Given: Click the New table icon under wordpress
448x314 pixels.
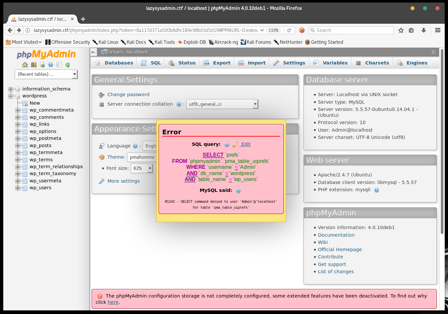Looking at the screenshot, I should pyautogui.click(x=25, y=103).
